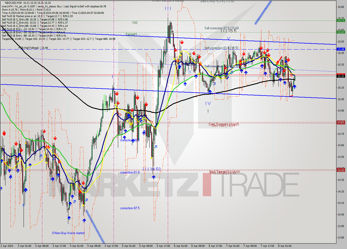Click the I I I 14.58 wave label
347x249 pixels.
click(x=152, y=169)
